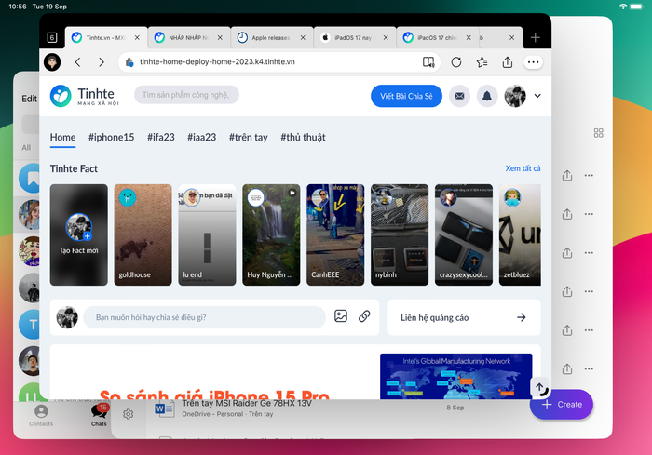The width and height of the screenshot is (652, 455).
Task: Open the browser favorites star icon
Action: 482,62
